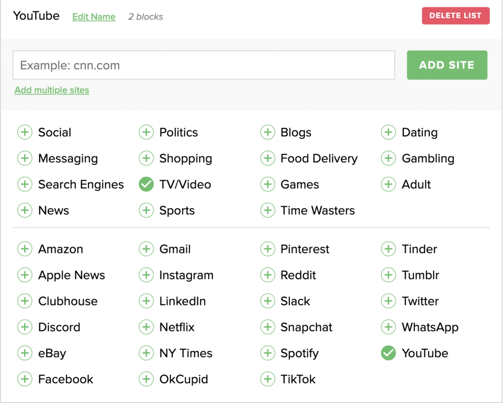The image size is (504, 403).
Task: Unblock the TV/Video category
Action: (x=146, y=184)
